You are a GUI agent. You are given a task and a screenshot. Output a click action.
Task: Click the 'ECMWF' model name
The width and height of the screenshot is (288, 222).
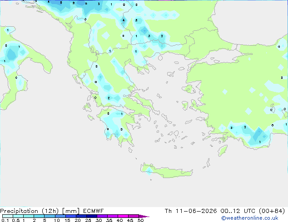pos(93,211)
